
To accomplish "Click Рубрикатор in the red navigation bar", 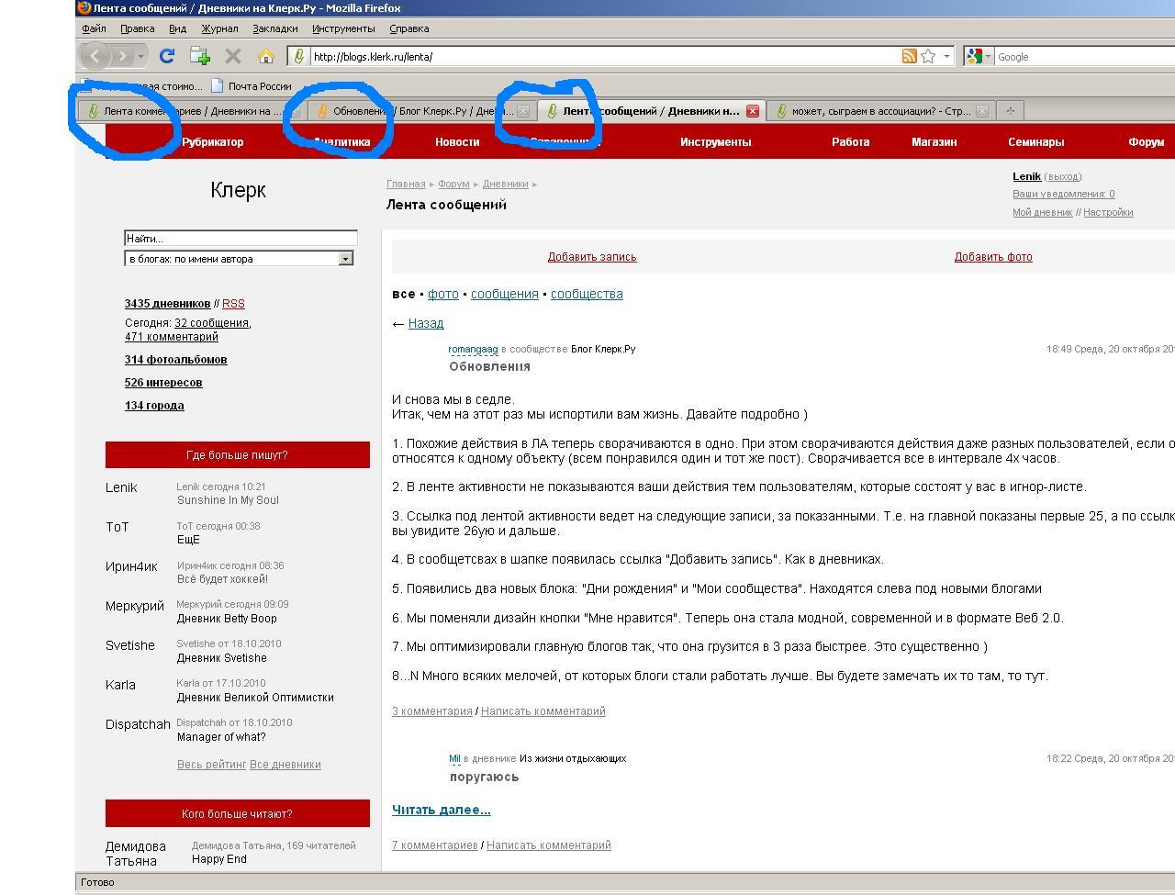I will click(x=213, y=142).
